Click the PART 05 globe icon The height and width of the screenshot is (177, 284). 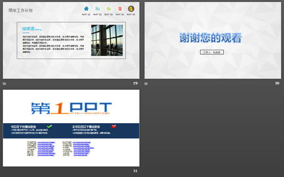pyautogui.click(x=131, y=9)
